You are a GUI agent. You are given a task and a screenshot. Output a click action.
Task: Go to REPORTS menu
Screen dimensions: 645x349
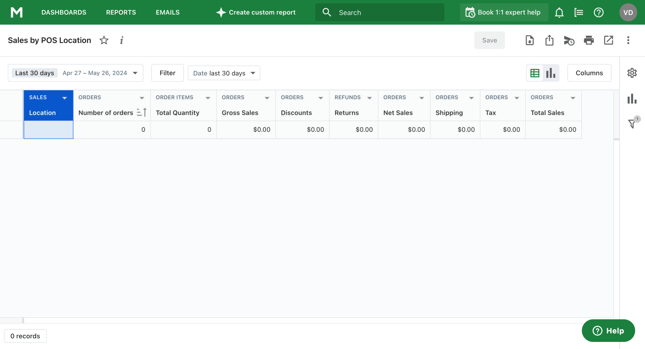click(121, 13)
